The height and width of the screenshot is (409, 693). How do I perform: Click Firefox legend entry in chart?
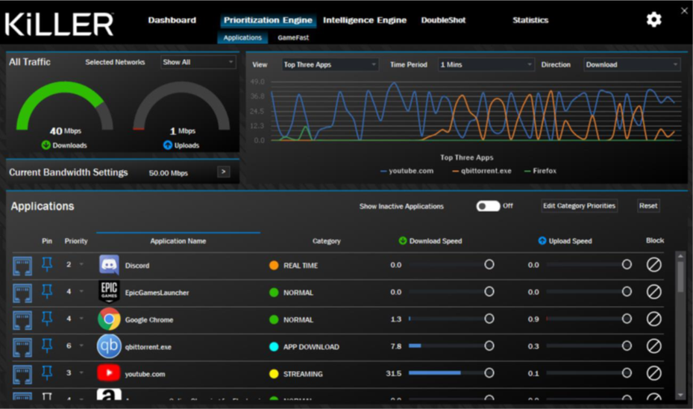click(540, 171)
